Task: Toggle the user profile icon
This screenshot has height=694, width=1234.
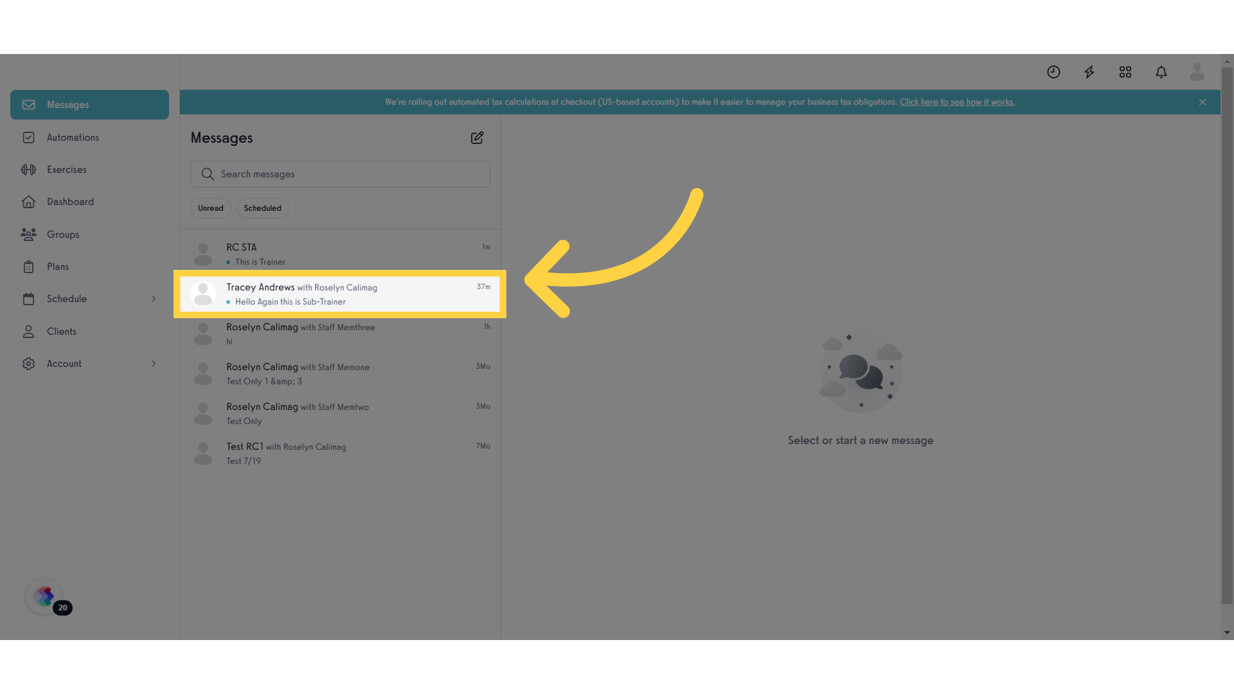Action: [1197, 72]
